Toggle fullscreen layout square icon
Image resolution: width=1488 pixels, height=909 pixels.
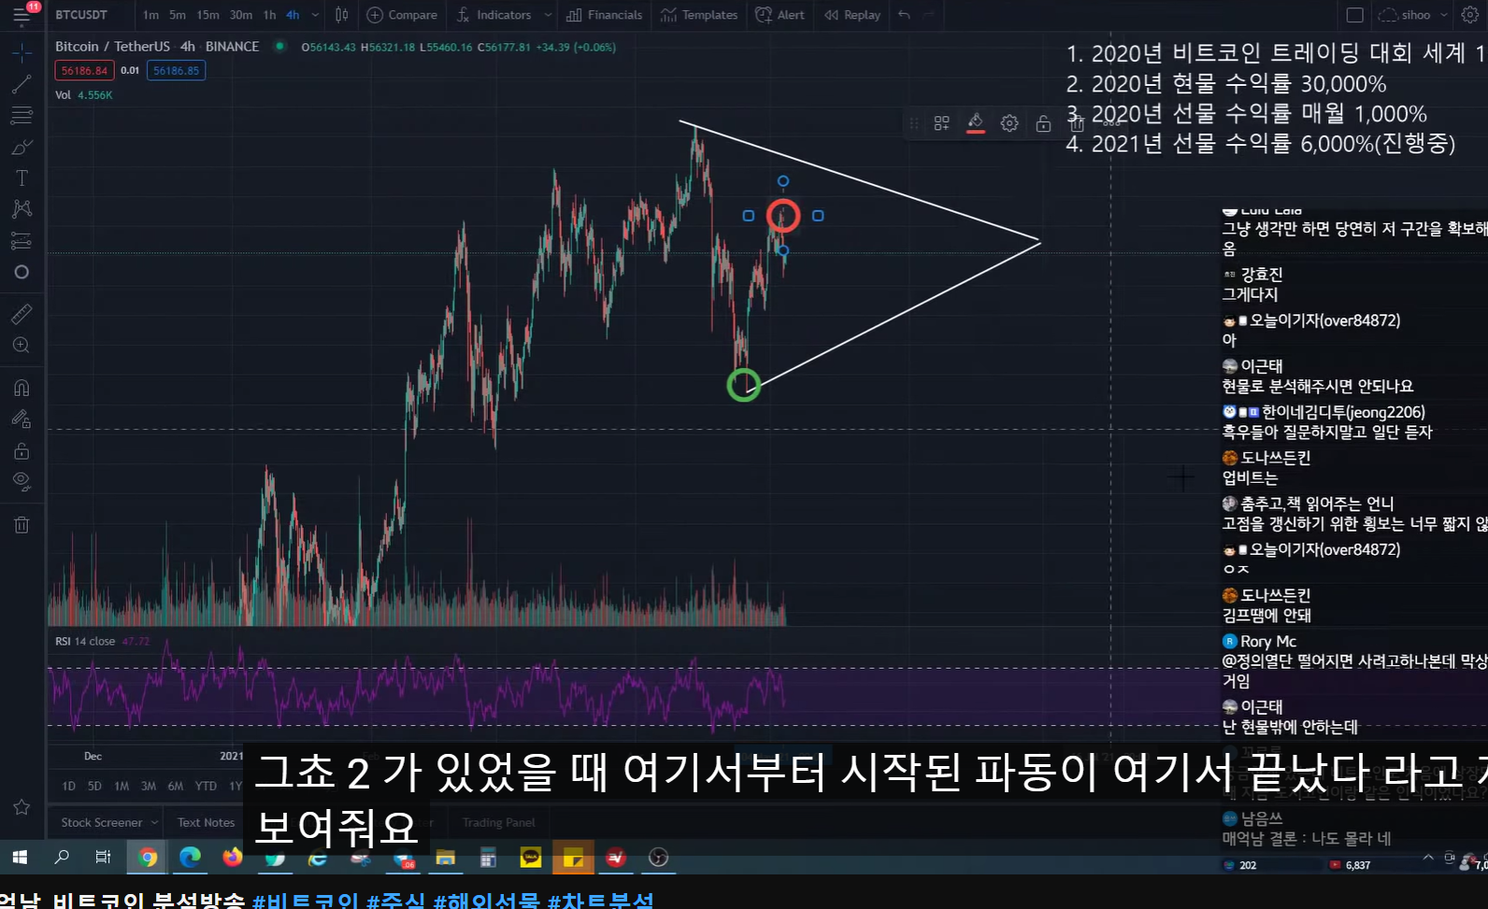(x=1354, y=15)
